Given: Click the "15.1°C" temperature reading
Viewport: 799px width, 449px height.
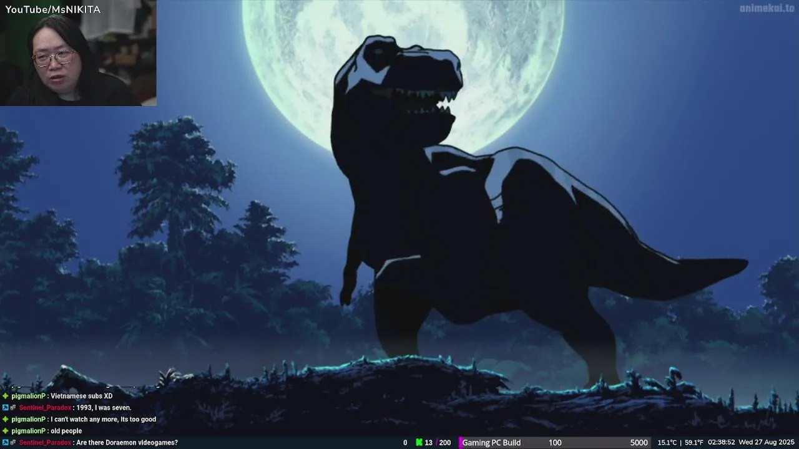Looking at the screenshot, I should click(667, 443).
